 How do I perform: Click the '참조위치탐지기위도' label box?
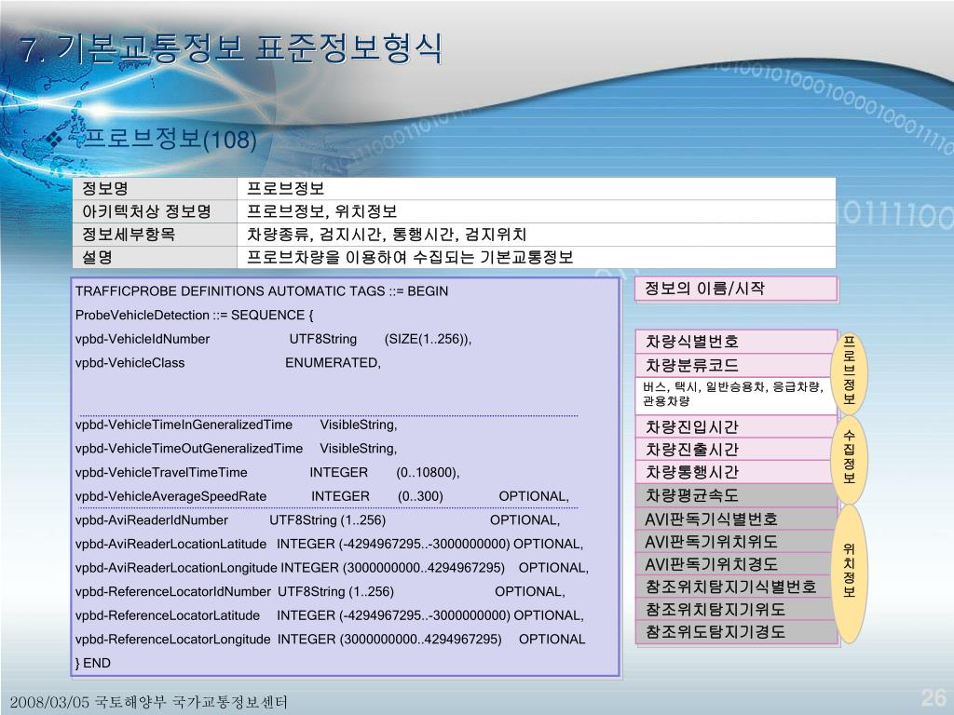tap(736, 609)
